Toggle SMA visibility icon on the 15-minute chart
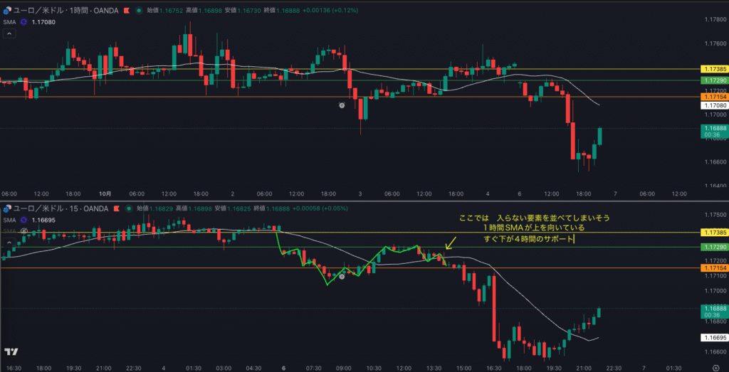The width and height of the screenshot is (729, 372). [23, 220]
